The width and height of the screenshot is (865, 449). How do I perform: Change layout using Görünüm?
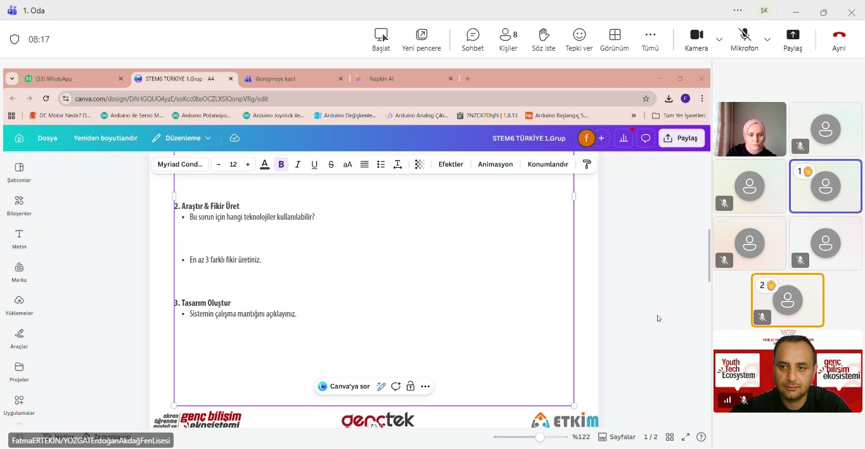click(x=614, y=39)
